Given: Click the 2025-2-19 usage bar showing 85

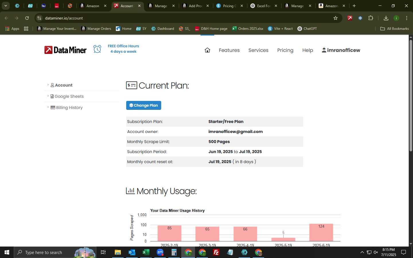Looking at the screenshot, I should tap(170, 233).
